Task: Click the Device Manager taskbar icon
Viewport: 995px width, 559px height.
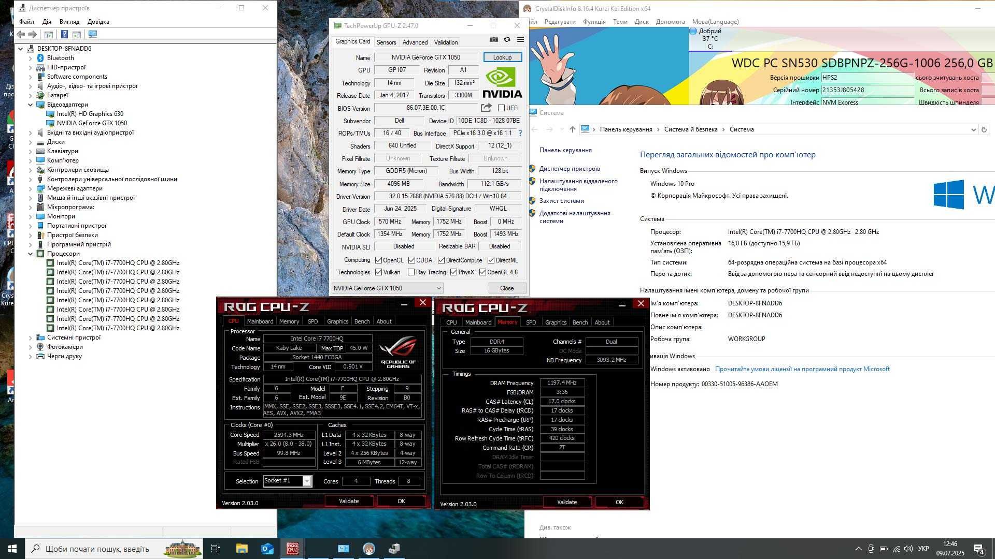Action: coord(394,549)
